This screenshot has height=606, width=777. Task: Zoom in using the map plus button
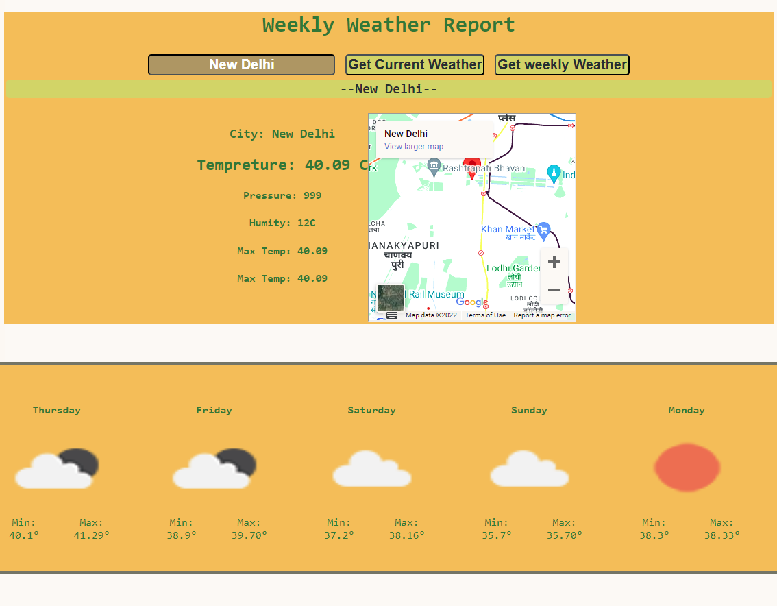click(554, 261)
